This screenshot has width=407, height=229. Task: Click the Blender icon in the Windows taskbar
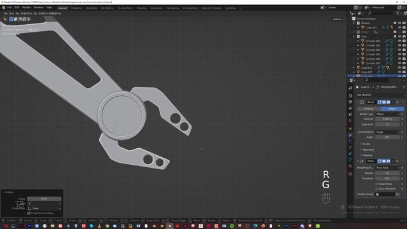(x=170, y=226)
